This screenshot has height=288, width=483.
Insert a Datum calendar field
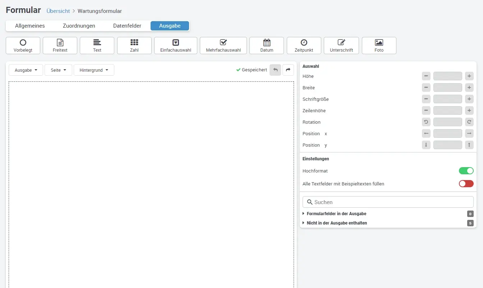pos(267,46)
